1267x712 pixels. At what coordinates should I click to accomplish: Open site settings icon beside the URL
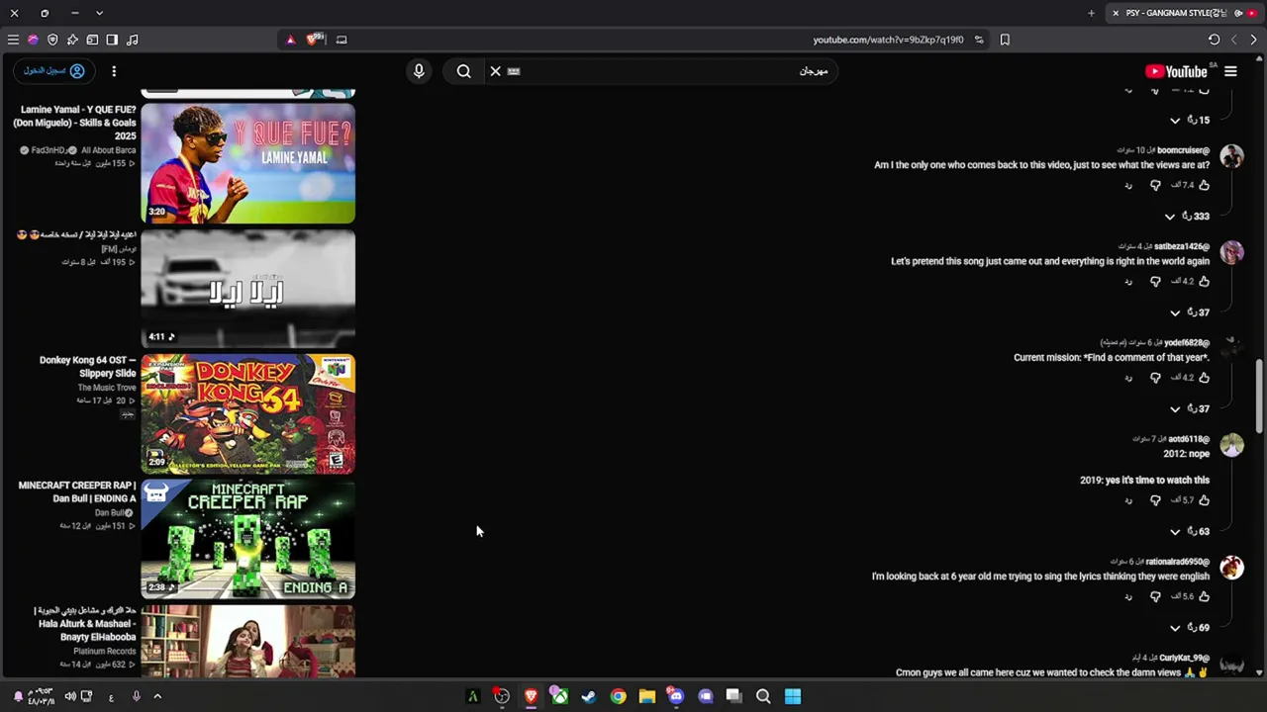979,40
